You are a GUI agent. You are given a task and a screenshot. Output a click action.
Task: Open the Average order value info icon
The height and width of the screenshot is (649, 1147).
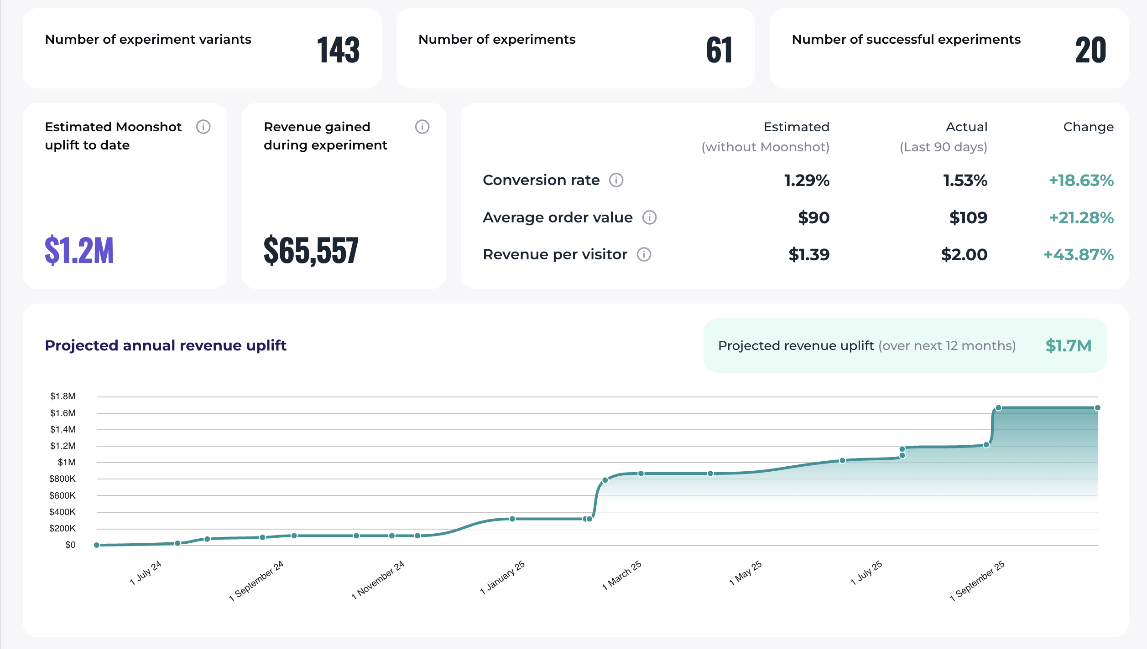(649, 217)
